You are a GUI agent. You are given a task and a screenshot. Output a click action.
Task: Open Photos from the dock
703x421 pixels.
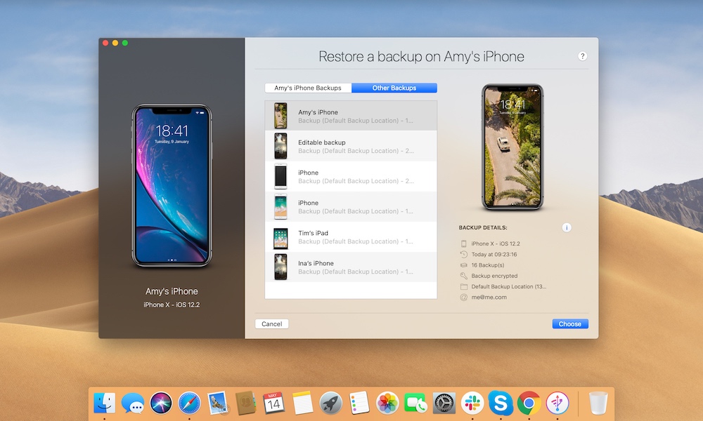[387, 403]
